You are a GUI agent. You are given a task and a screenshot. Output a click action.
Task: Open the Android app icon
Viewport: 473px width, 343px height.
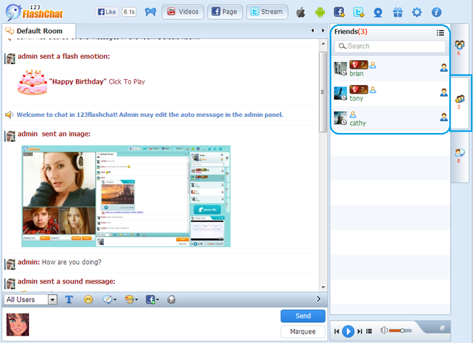click(x=320, y=12)
